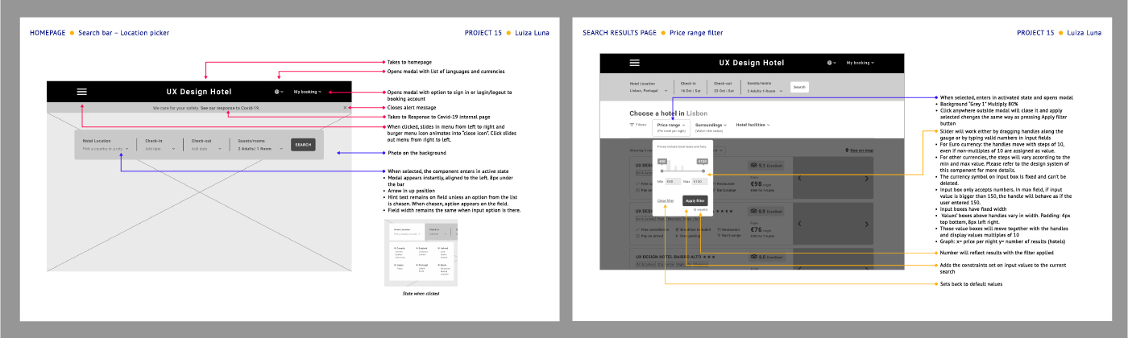Click the white Search button on the results page
1128x338 pixels.
[799, 87]
